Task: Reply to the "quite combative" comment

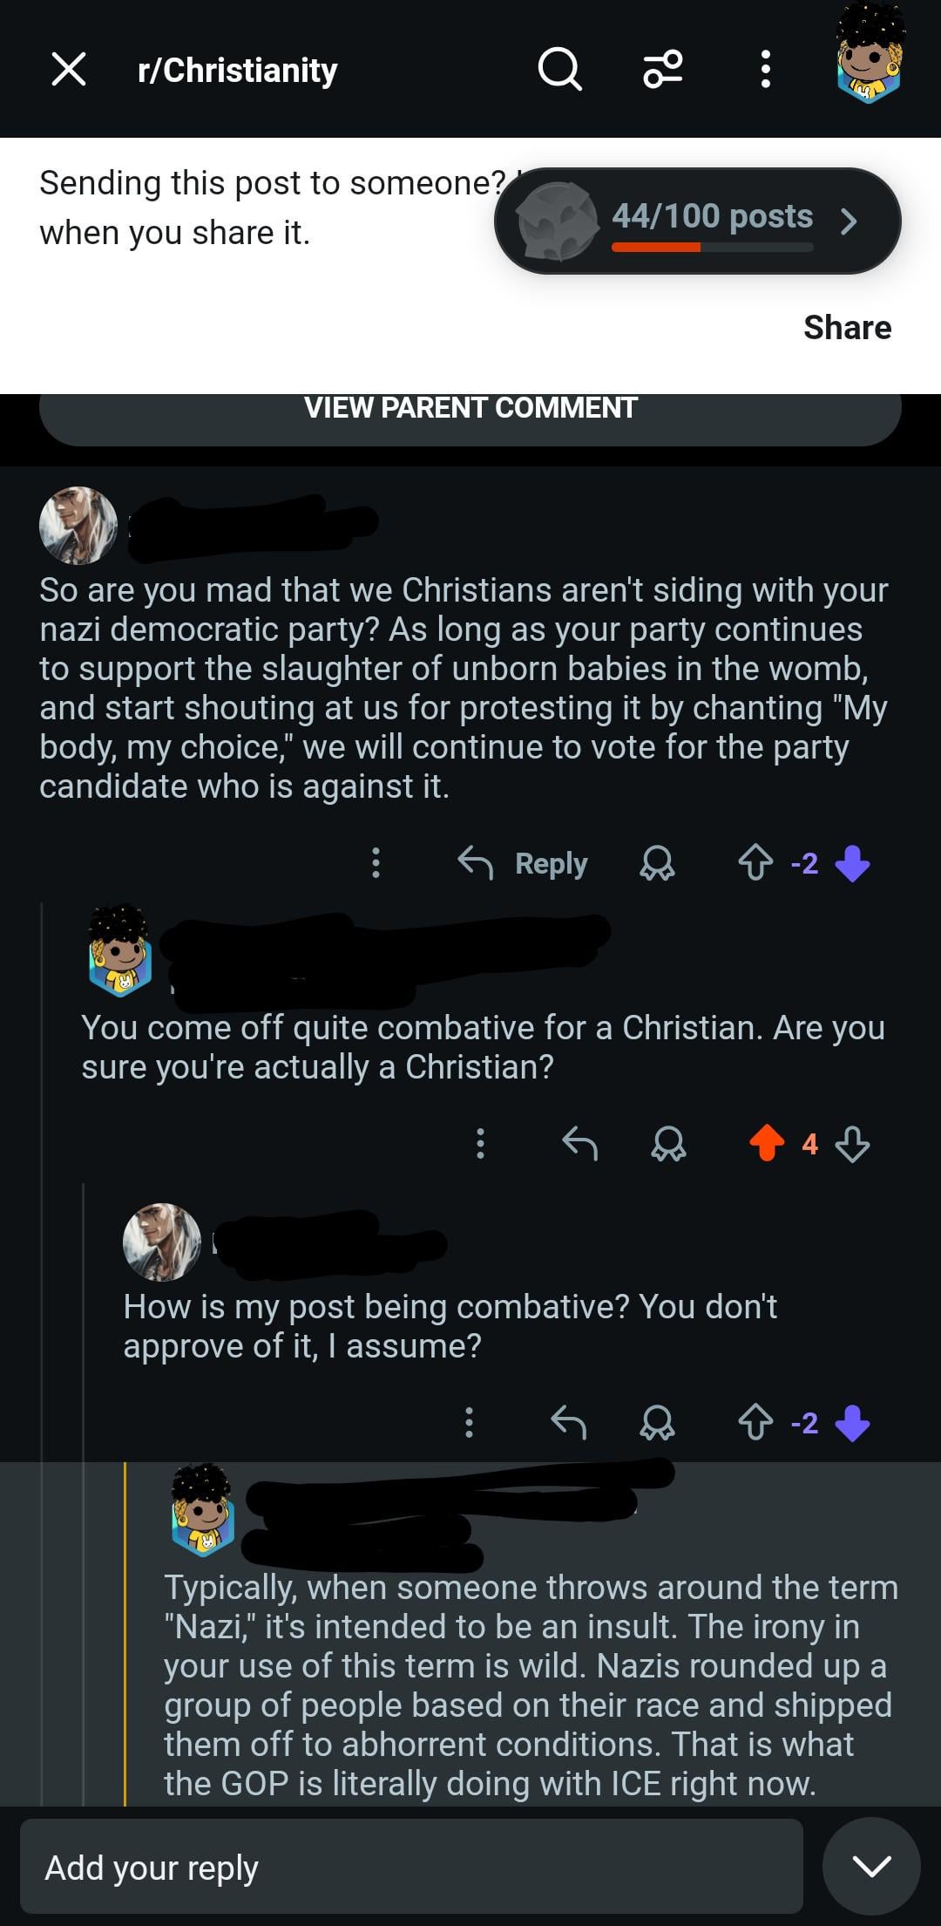Action: point(579,1143)
